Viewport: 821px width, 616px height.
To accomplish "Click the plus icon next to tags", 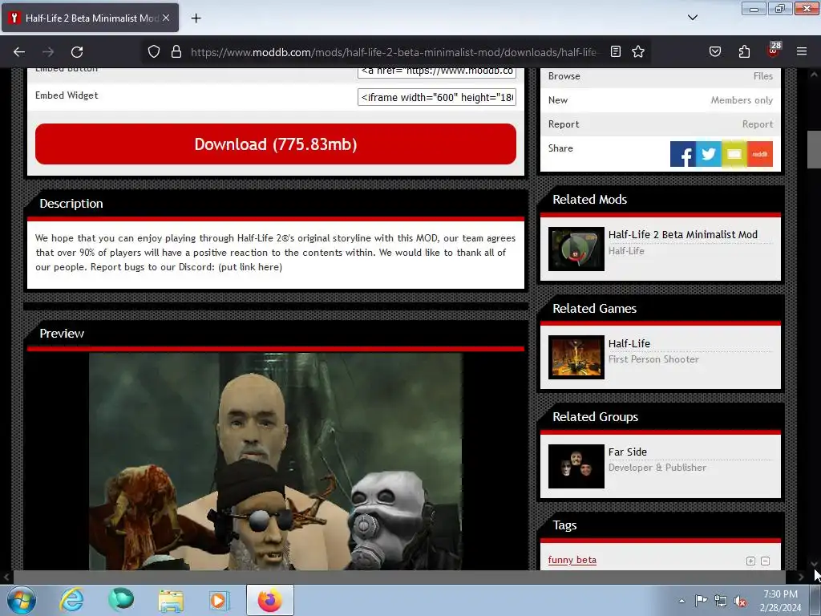I will click(750, 561).
